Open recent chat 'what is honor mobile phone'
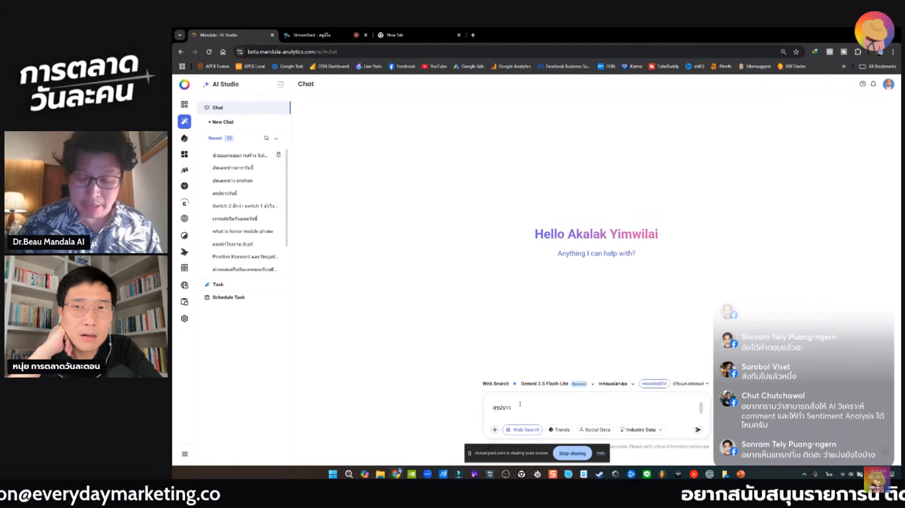The image size is (905, 508). pyautogui.click(x=242, y=232)
